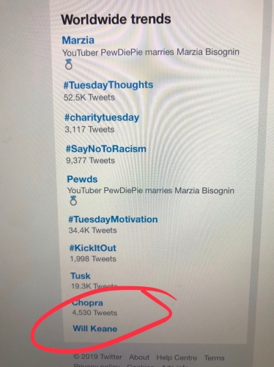Image resolution: width=274 pixels, height=367 pixels.
Task: Click the 4,530 Tweets count
Action: pyautogui.click(x=95, y=313)
